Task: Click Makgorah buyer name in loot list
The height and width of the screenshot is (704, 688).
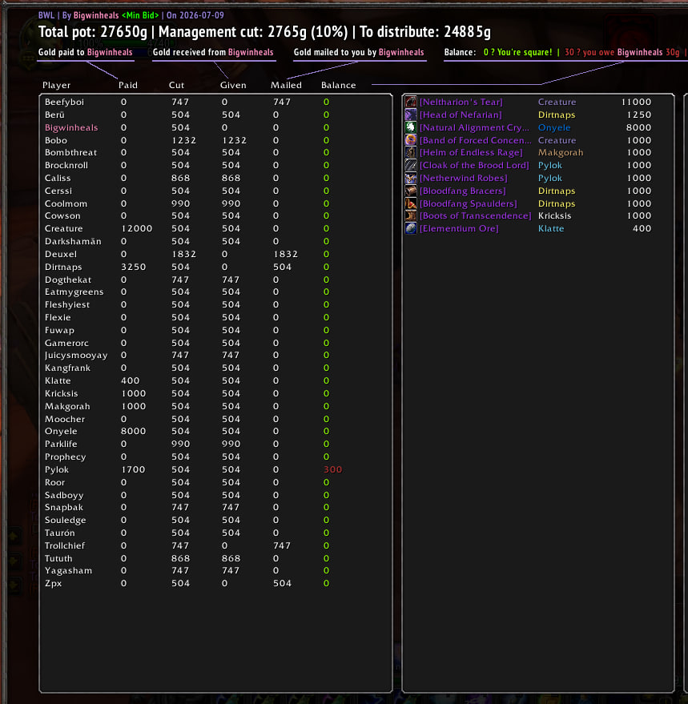Action: [x=561, y=153]
